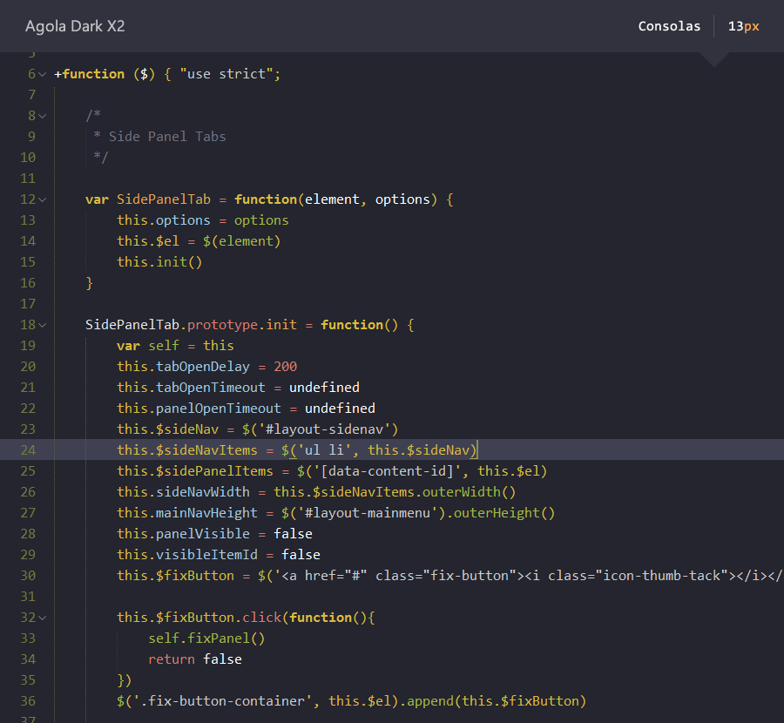Click '.fix-button-container' string on line 36
This screenshot has width=784, height=723.
222,701
